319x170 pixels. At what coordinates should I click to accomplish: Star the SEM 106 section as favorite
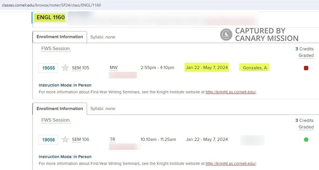click(x=65, y=140)
